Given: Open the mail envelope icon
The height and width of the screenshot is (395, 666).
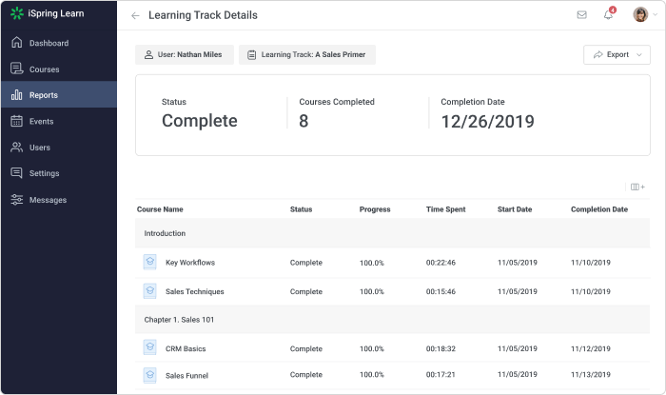Looking at the screenshot, I should [x=582, y=15].
